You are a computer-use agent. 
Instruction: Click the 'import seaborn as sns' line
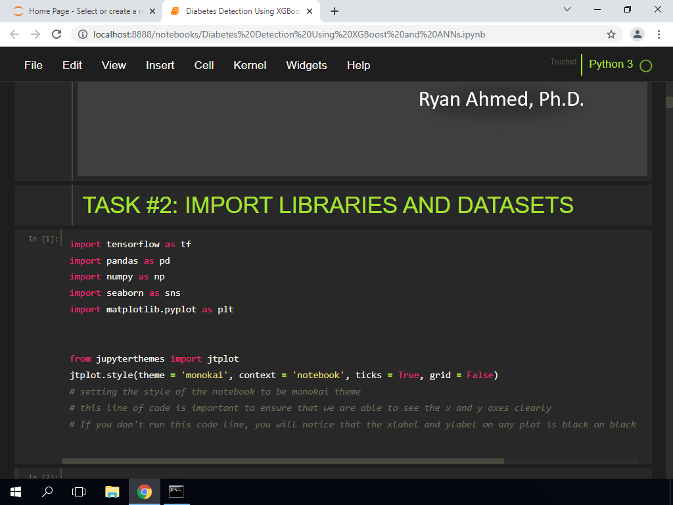coord(125,293)
